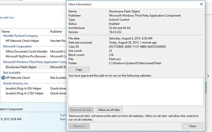
Task: Click the HP logo icon beside HP Network Check
Action: [x=3, y=78]
